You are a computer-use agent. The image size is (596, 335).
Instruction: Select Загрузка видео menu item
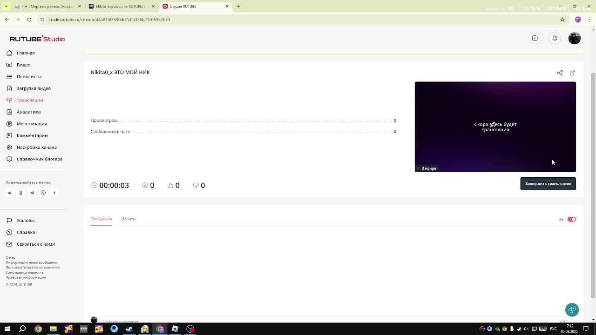coord(28,88)
